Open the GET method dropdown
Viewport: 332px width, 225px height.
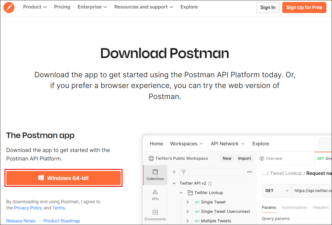coord(277,191)
